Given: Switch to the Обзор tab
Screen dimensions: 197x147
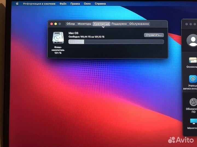Looking at the screenshot, I should [x=71, y=24].
